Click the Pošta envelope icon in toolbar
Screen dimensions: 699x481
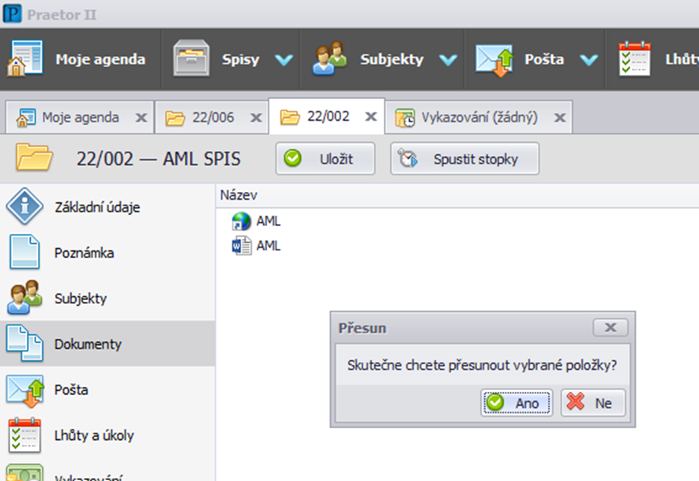pos(495,60)
